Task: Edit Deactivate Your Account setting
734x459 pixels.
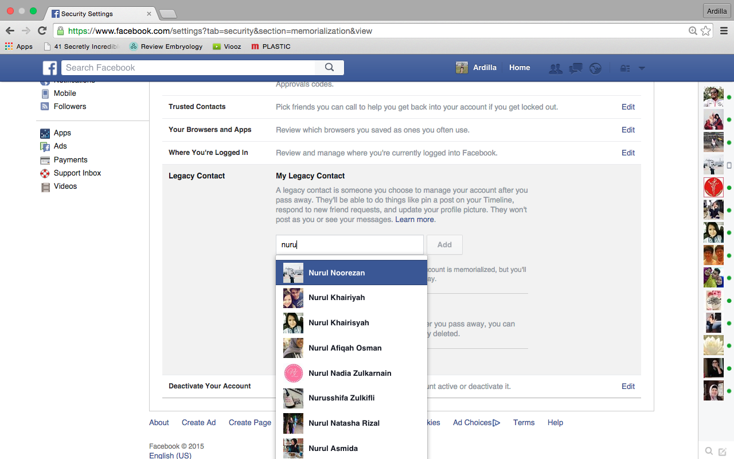Action: (628, 386)
